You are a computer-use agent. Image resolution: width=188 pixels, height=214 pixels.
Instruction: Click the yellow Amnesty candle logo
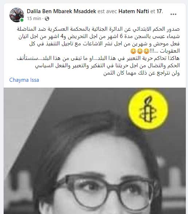(x=148, y=110)
